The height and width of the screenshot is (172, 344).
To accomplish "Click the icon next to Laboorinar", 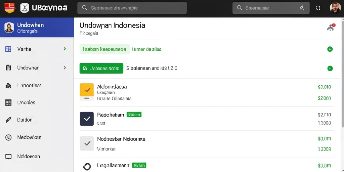I will tap(8, 86).
